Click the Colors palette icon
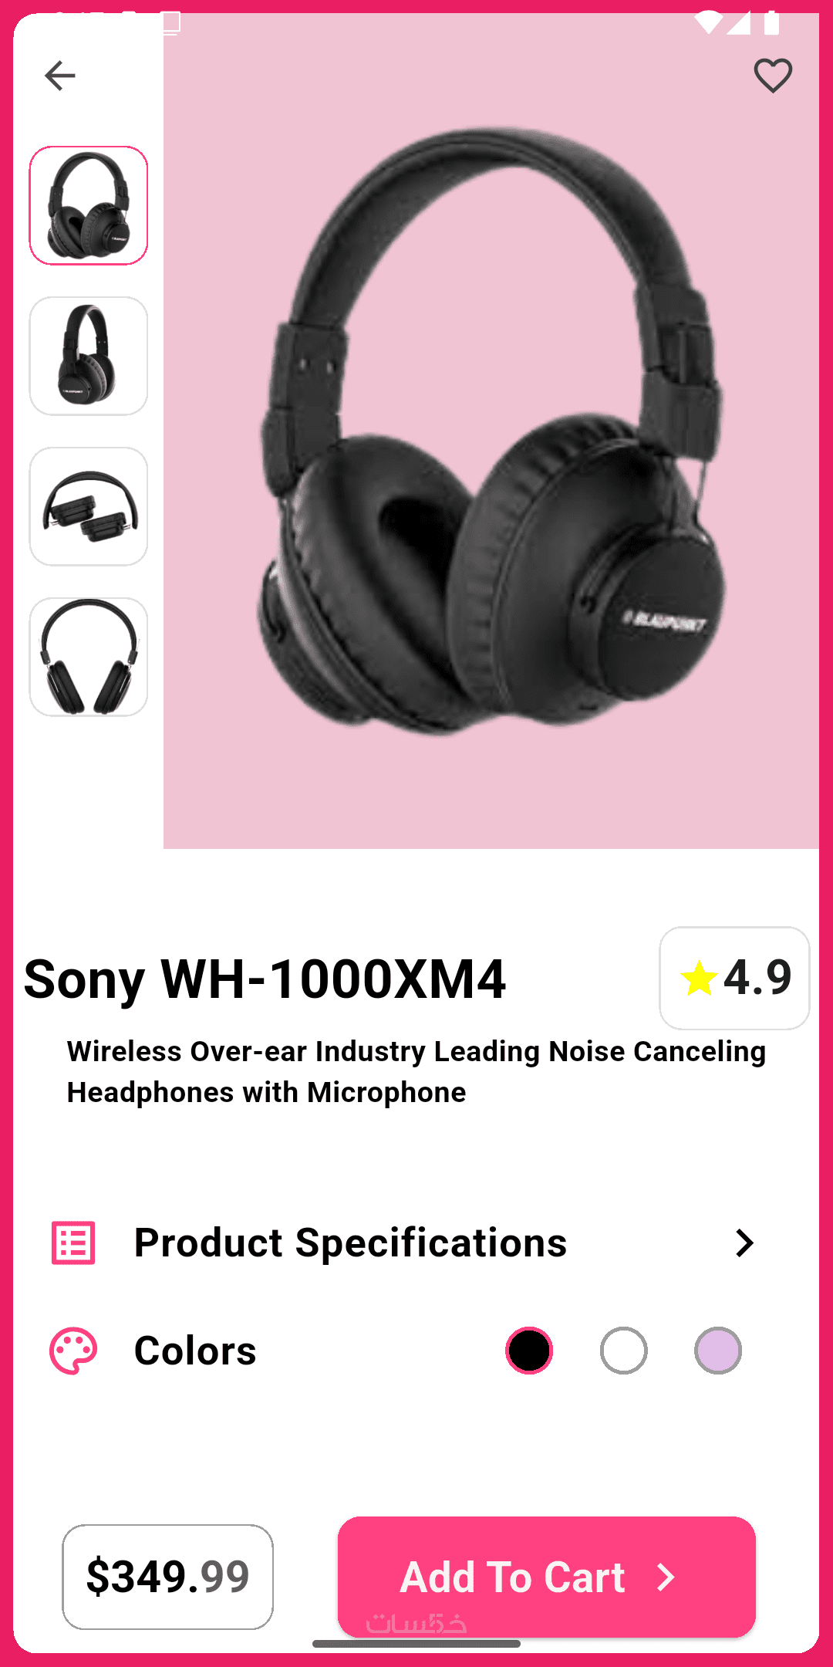The width and height of the screenshot is (833, 1667). [73, 1351]
